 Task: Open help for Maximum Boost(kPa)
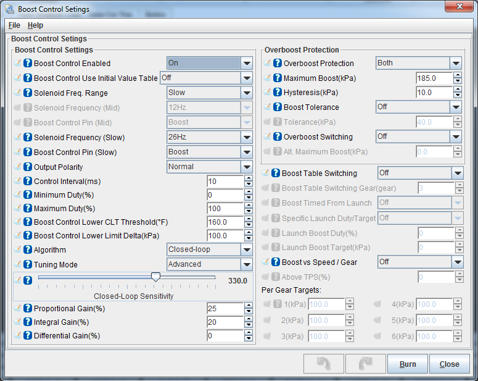[x=277, y=78]
